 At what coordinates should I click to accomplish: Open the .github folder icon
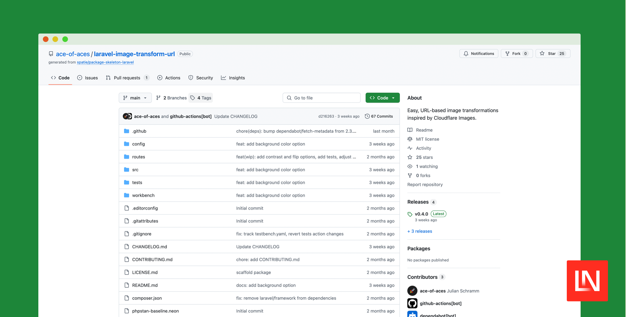[127, 131]
